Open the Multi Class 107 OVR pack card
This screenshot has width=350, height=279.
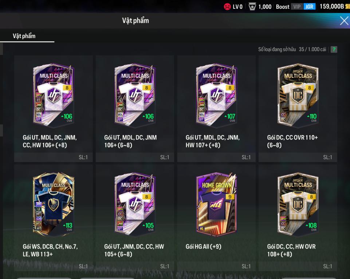216,96
